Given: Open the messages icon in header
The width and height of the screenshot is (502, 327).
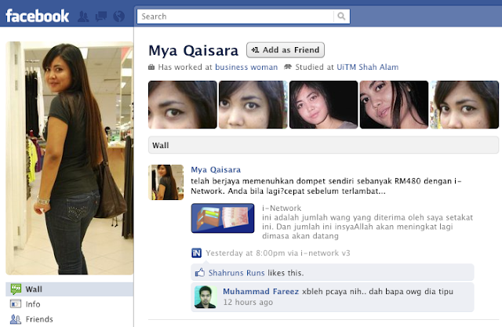Looking at the screenshot, I should coord(101,16).
